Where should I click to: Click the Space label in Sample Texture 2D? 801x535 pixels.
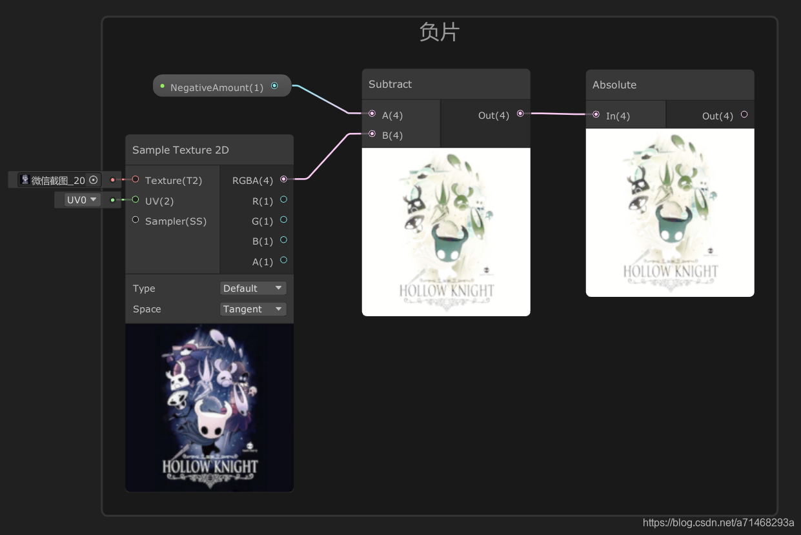point(147,309)
